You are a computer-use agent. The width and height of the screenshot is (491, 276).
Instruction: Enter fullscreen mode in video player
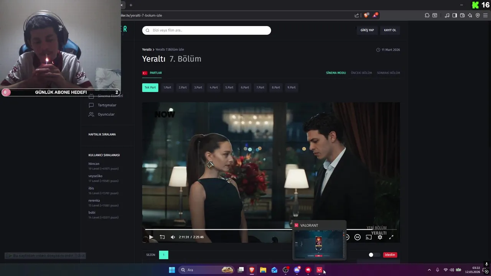391,237
